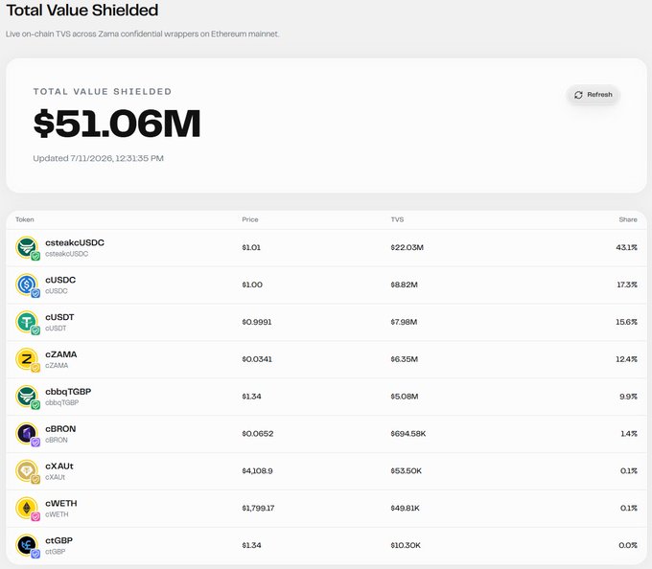Click the 0.0% share value

pos(628,545)
